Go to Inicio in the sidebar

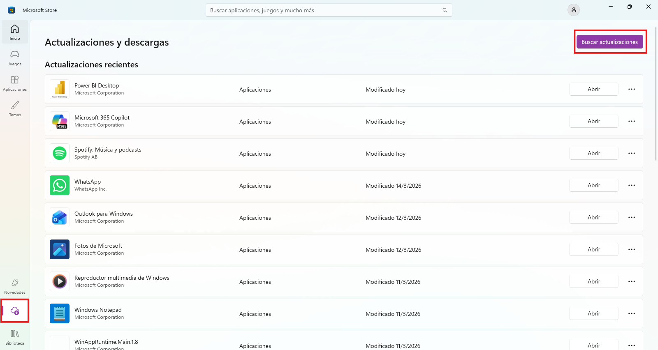coord(15,32)
